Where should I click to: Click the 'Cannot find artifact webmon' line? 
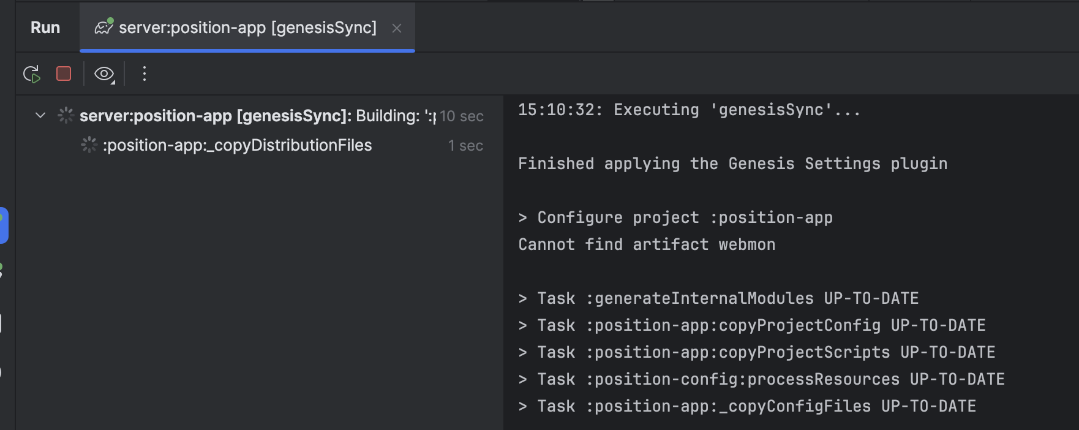point(647,245)
